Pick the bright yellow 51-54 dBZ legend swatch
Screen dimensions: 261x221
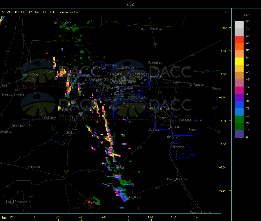tap(239, 61)
